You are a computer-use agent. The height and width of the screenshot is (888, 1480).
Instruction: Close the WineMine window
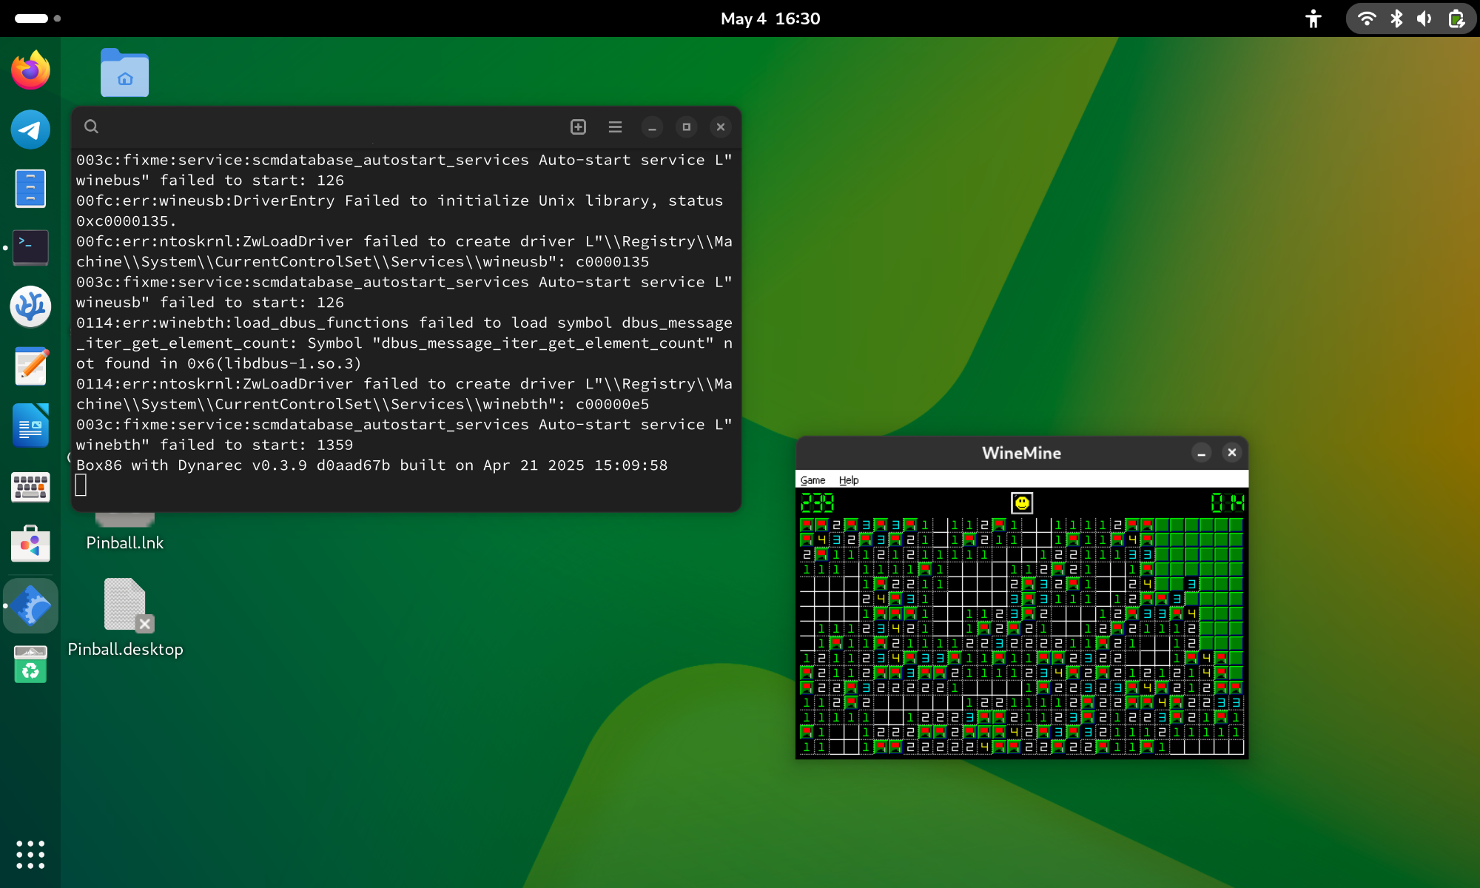click(x=1232, y=453)
